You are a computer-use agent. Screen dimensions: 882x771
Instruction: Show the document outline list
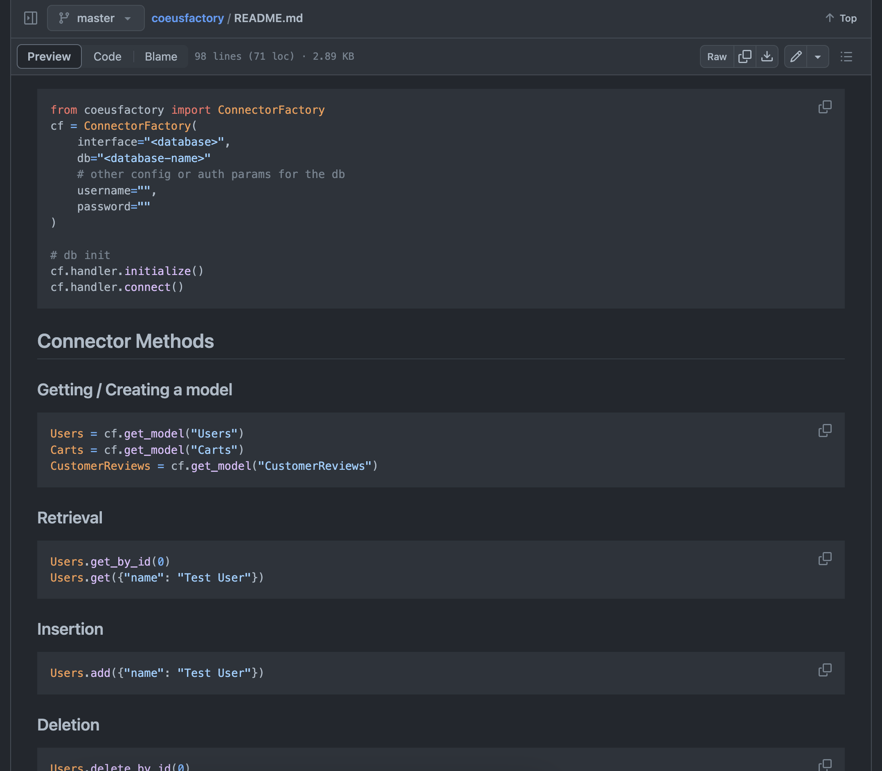coord(846,56)
